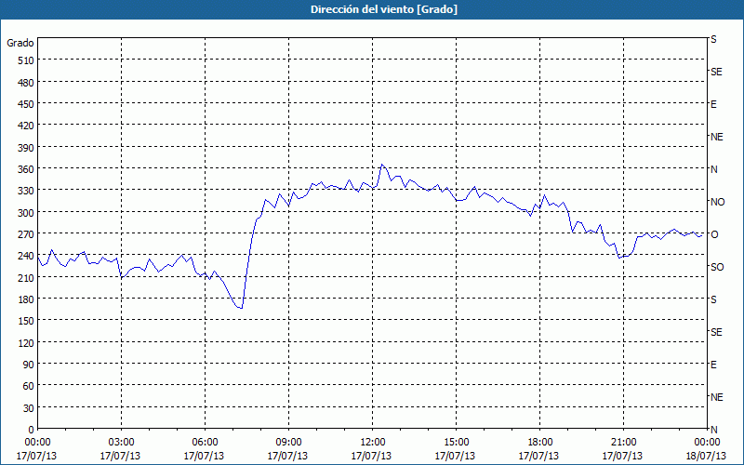744x465 pixels.
Task: Click the "300" y-axis value
Action: point(26,213)
